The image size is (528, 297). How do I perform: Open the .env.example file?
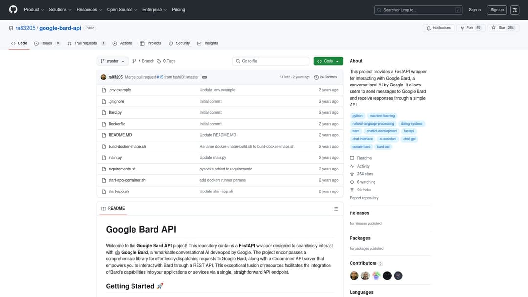click(120, 90)
